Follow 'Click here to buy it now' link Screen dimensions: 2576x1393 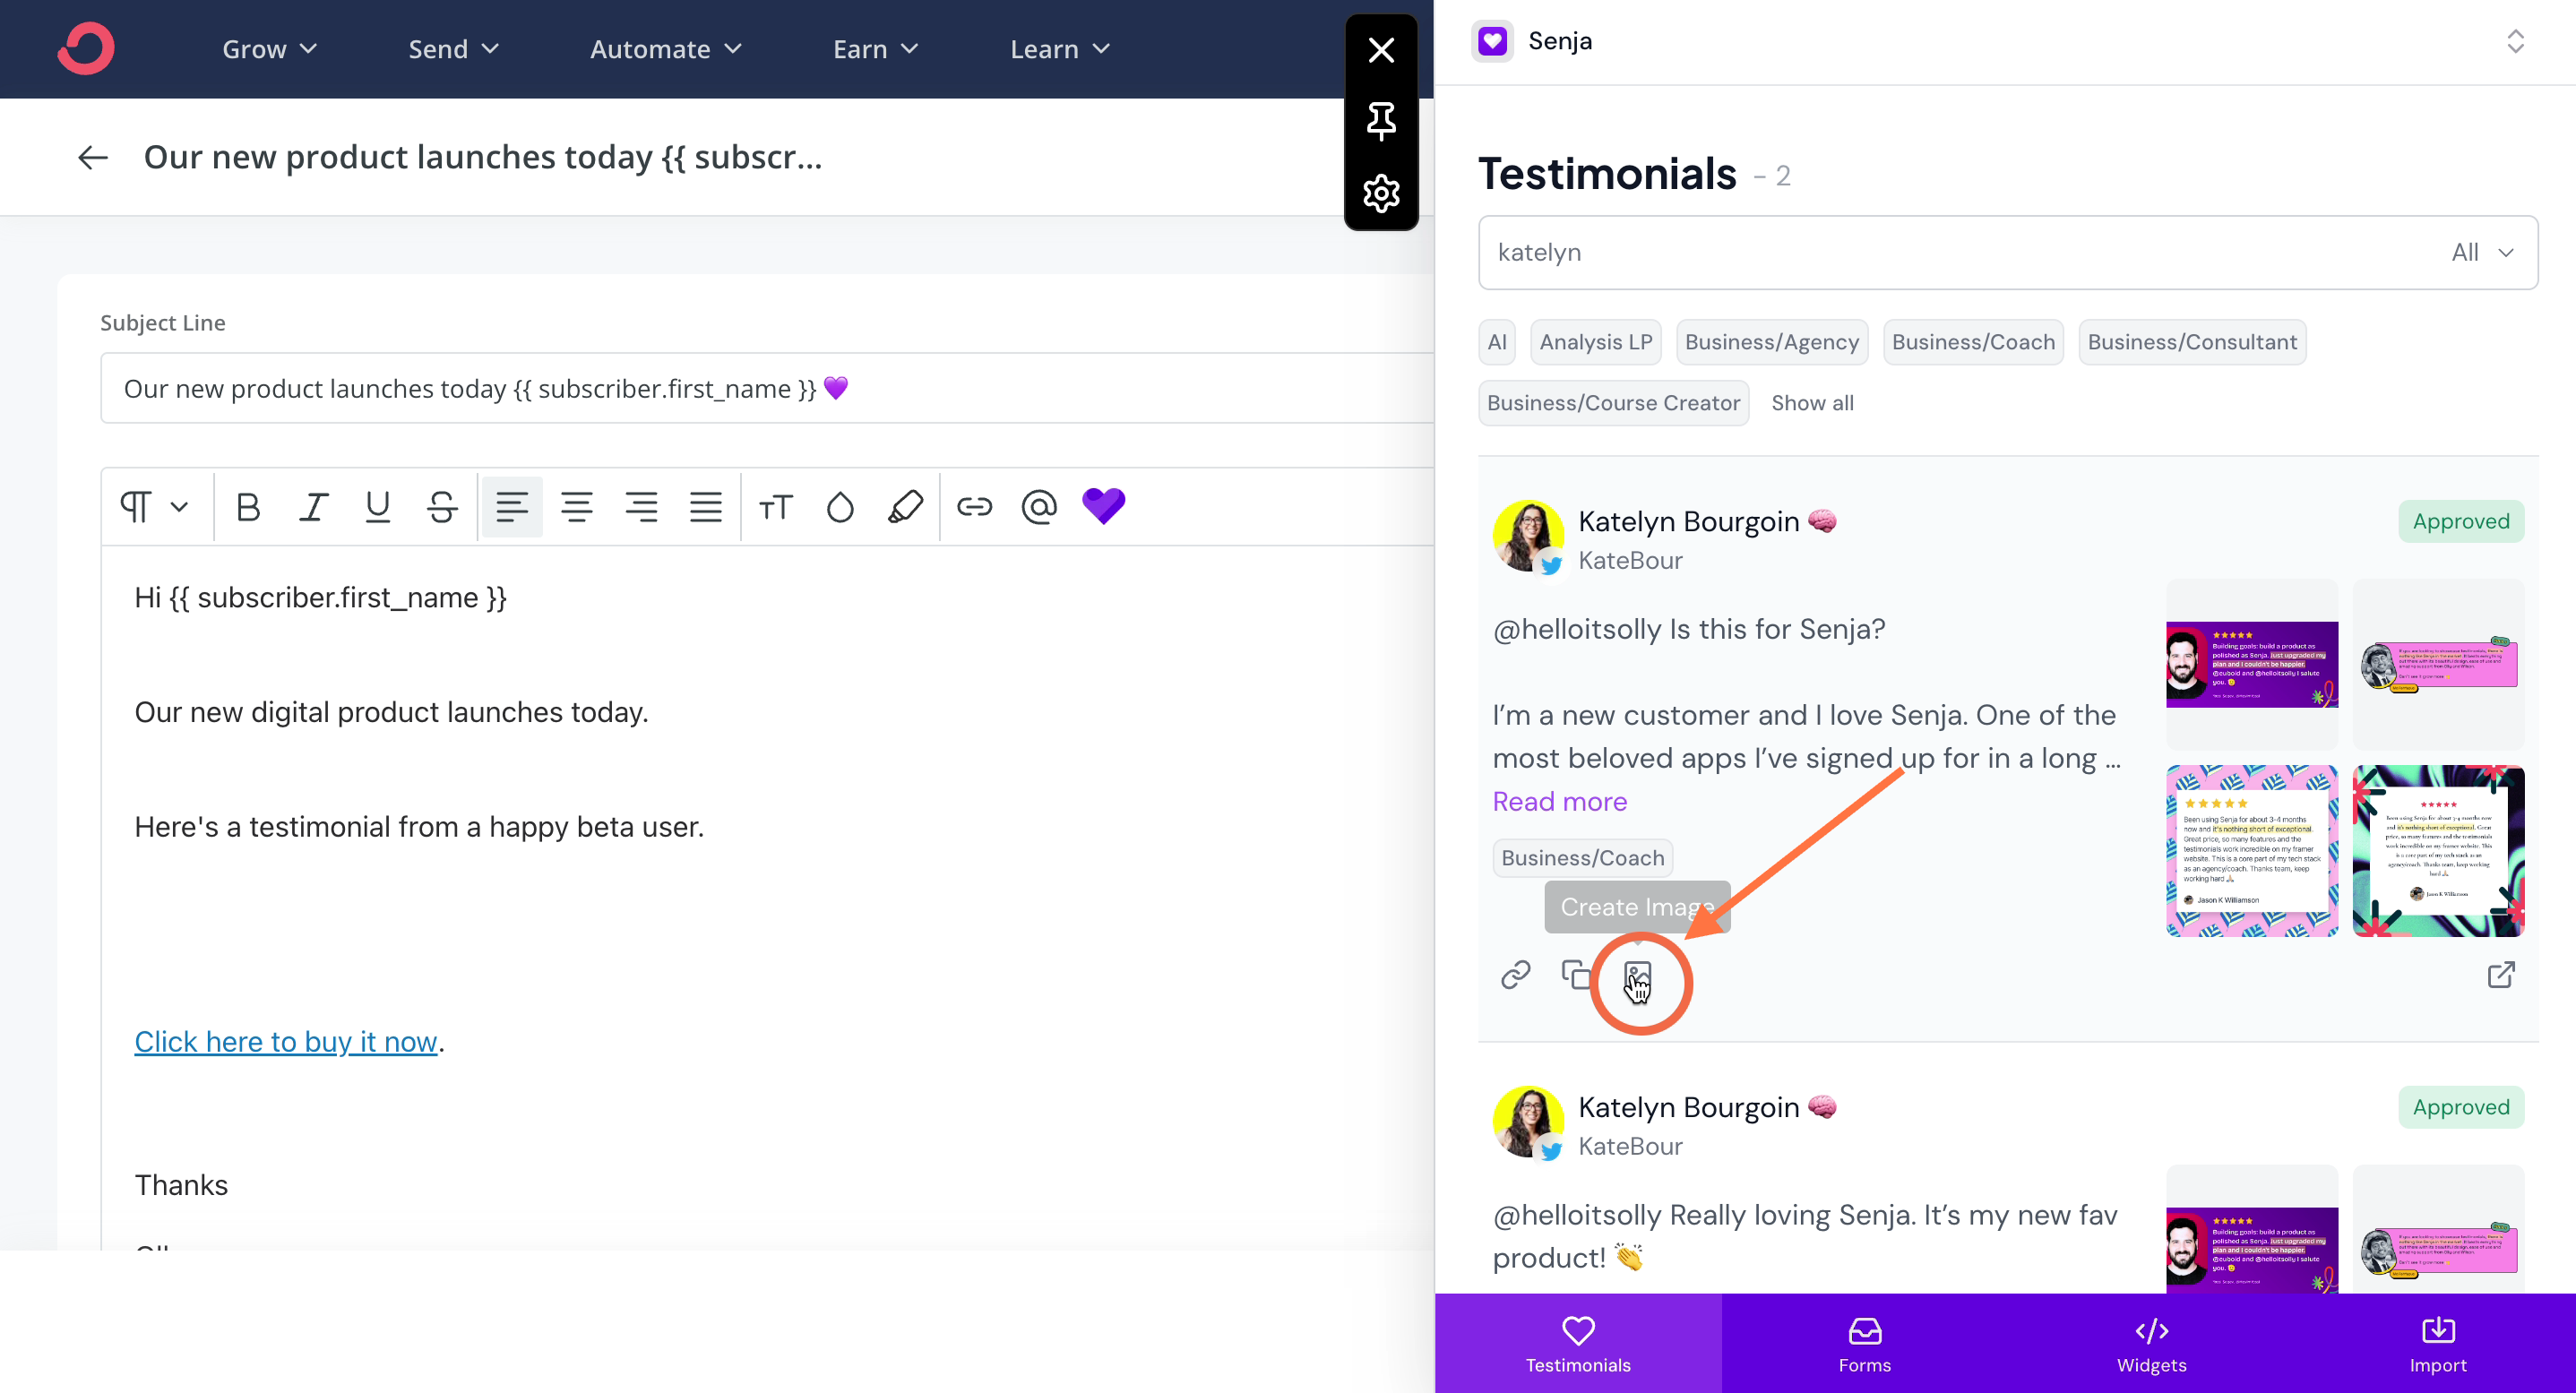(286, 1042)
